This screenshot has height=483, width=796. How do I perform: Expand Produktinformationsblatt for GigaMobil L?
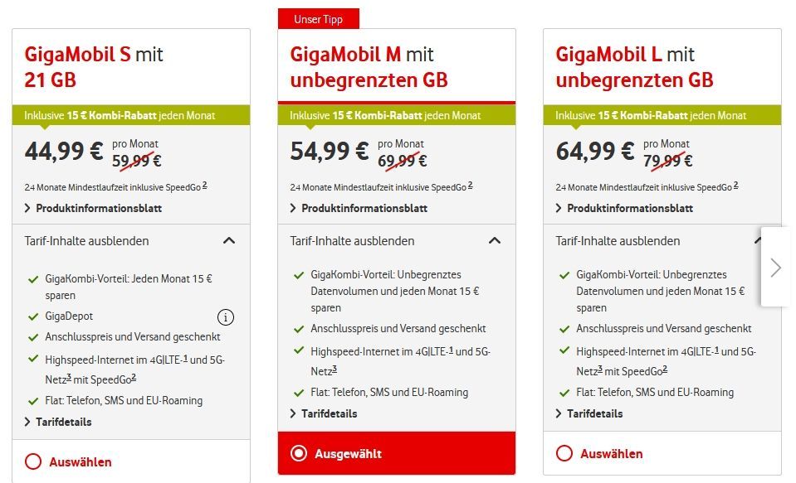click(x=629, y=208)
